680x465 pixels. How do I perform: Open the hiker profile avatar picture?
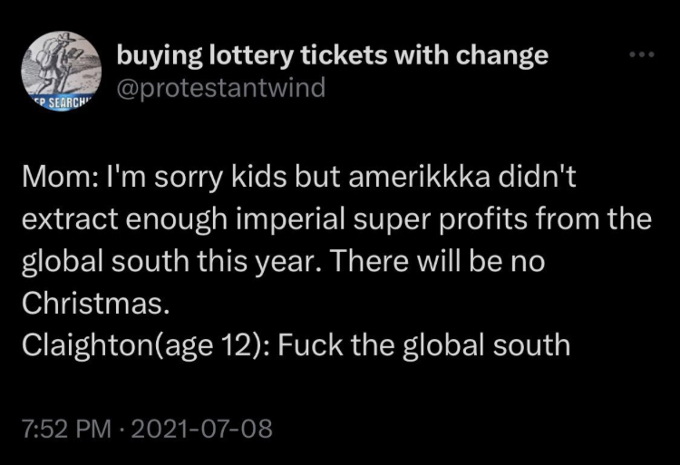click(x=61, y=71)
